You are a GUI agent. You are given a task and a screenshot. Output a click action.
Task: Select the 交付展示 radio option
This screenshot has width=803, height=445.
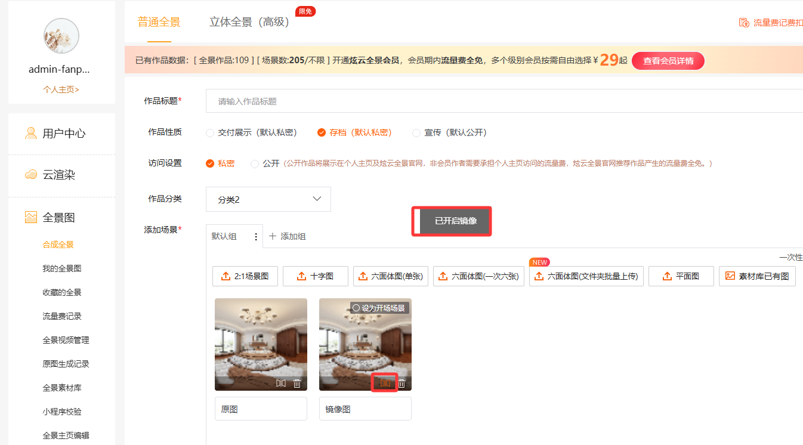tap(210, 133)
